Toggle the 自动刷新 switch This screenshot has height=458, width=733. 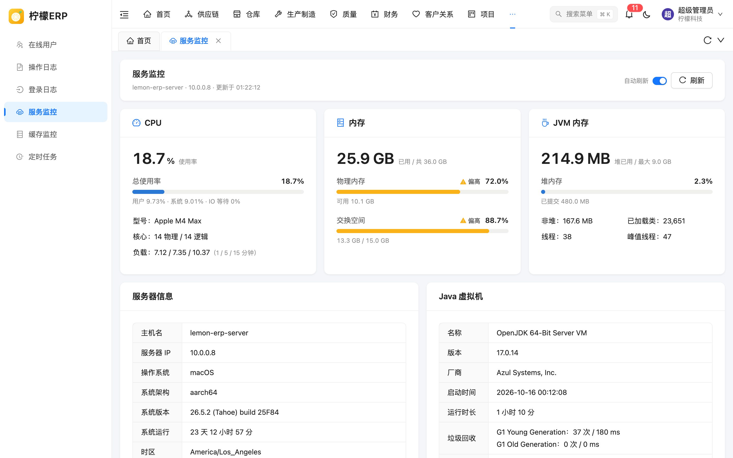pos(659,81)
